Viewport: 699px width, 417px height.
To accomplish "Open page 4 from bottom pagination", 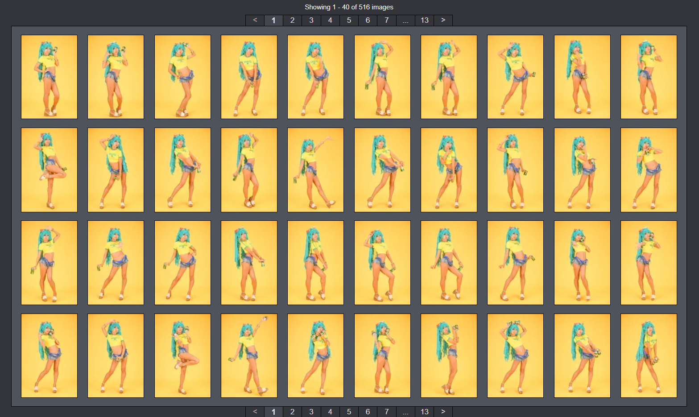I will click(x=330, y=412).
